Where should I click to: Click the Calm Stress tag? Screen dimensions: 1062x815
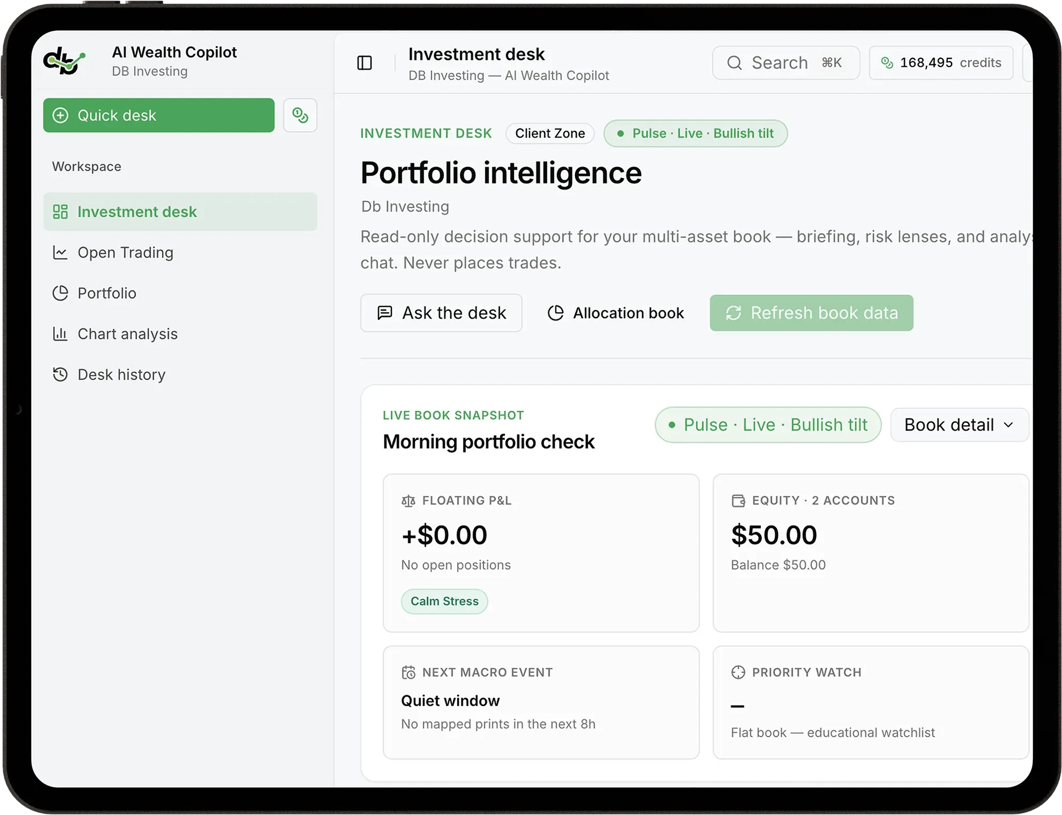[444, 602]
